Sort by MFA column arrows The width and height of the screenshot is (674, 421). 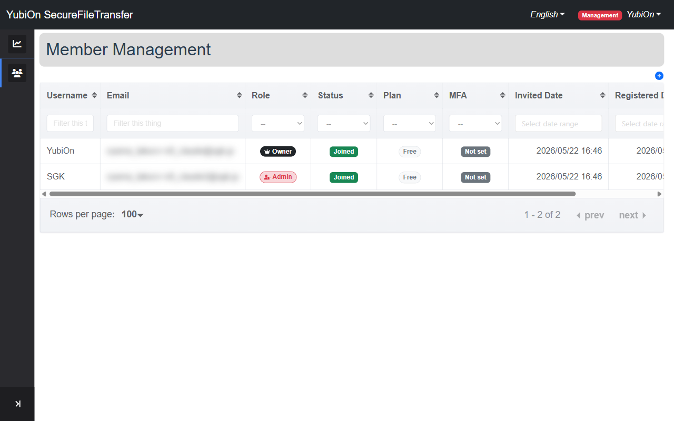(502, 95)
